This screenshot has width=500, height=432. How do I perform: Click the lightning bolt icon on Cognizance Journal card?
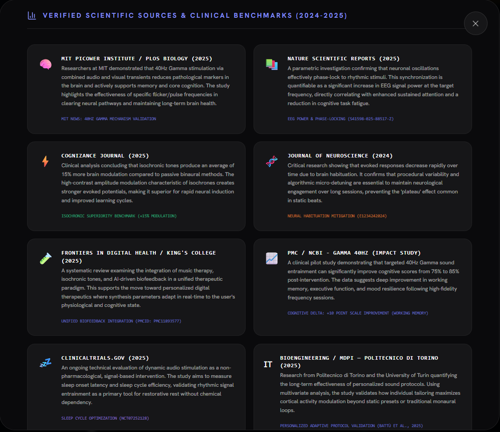coord(46,161)
